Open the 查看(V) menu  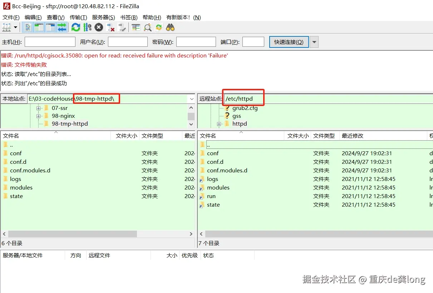[x=56, y=17]
